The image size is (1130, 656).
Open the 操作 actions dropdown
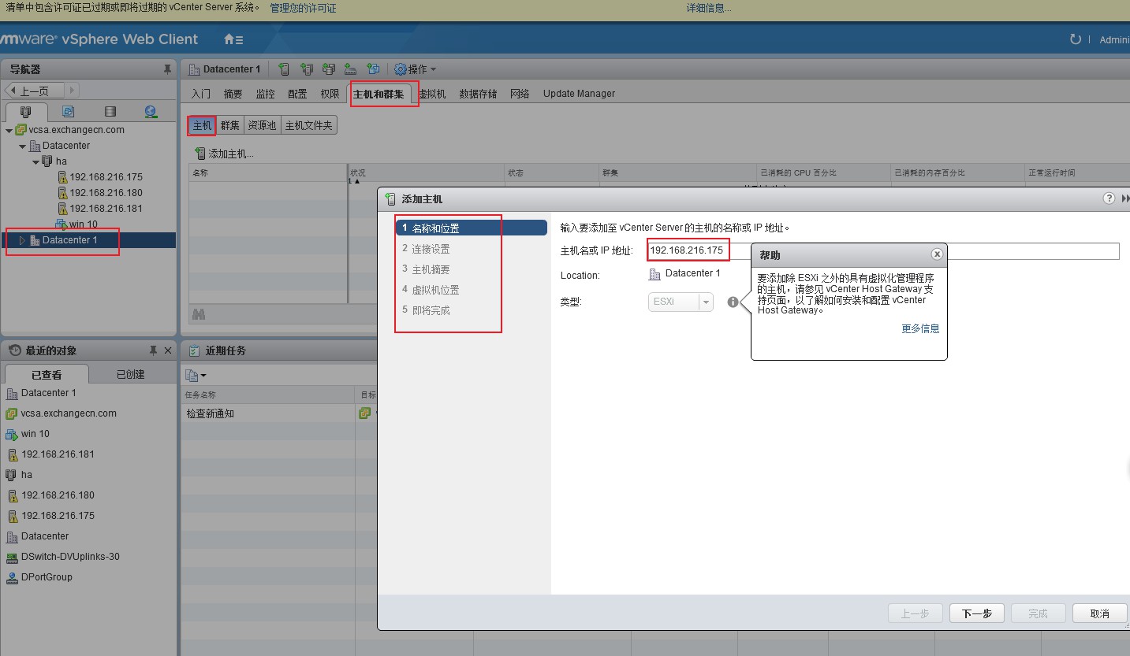[415, 69]
